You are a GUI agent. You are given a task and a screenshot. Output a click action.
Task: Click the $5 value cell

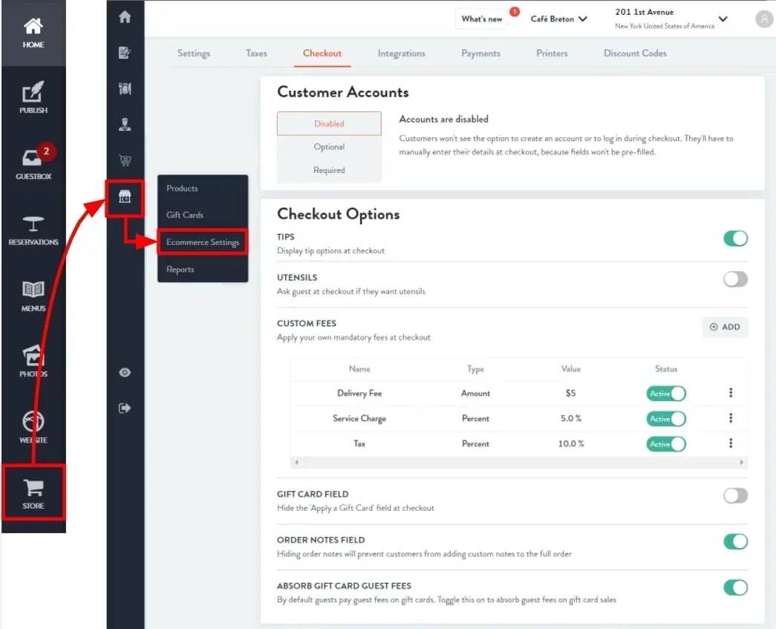point(570,394)
